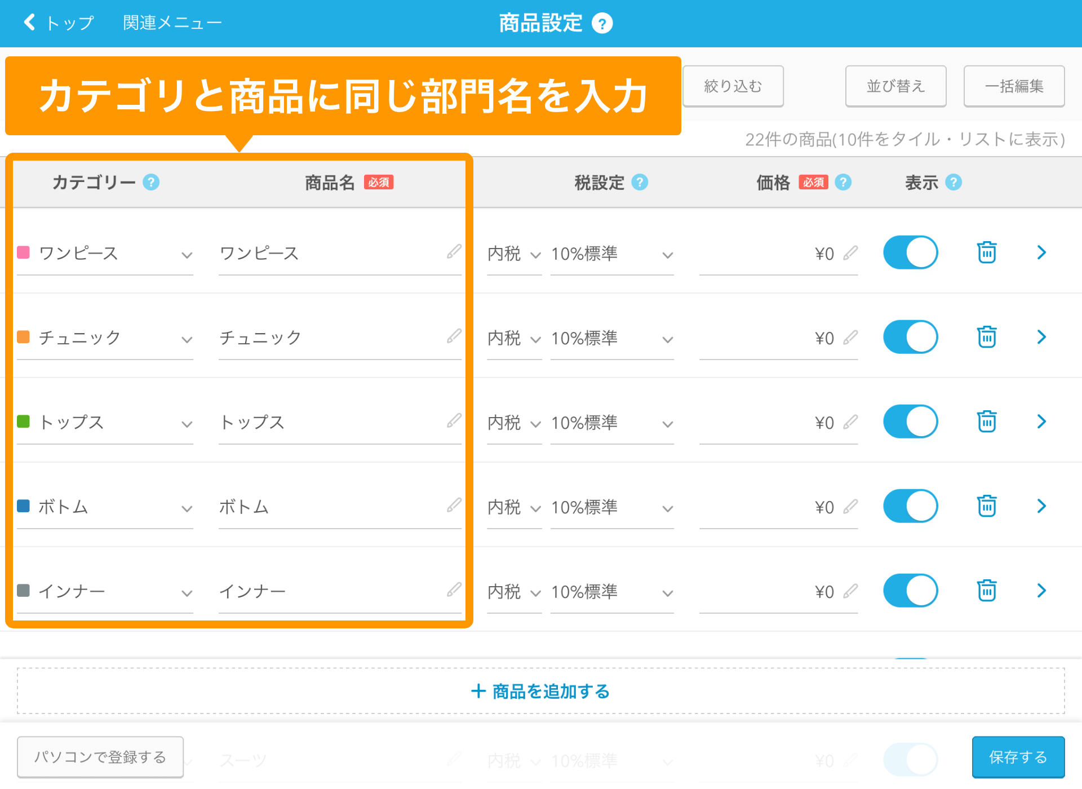Click パソコンで登録する button
Screen dimensions: 1082x789
(100, 757)
